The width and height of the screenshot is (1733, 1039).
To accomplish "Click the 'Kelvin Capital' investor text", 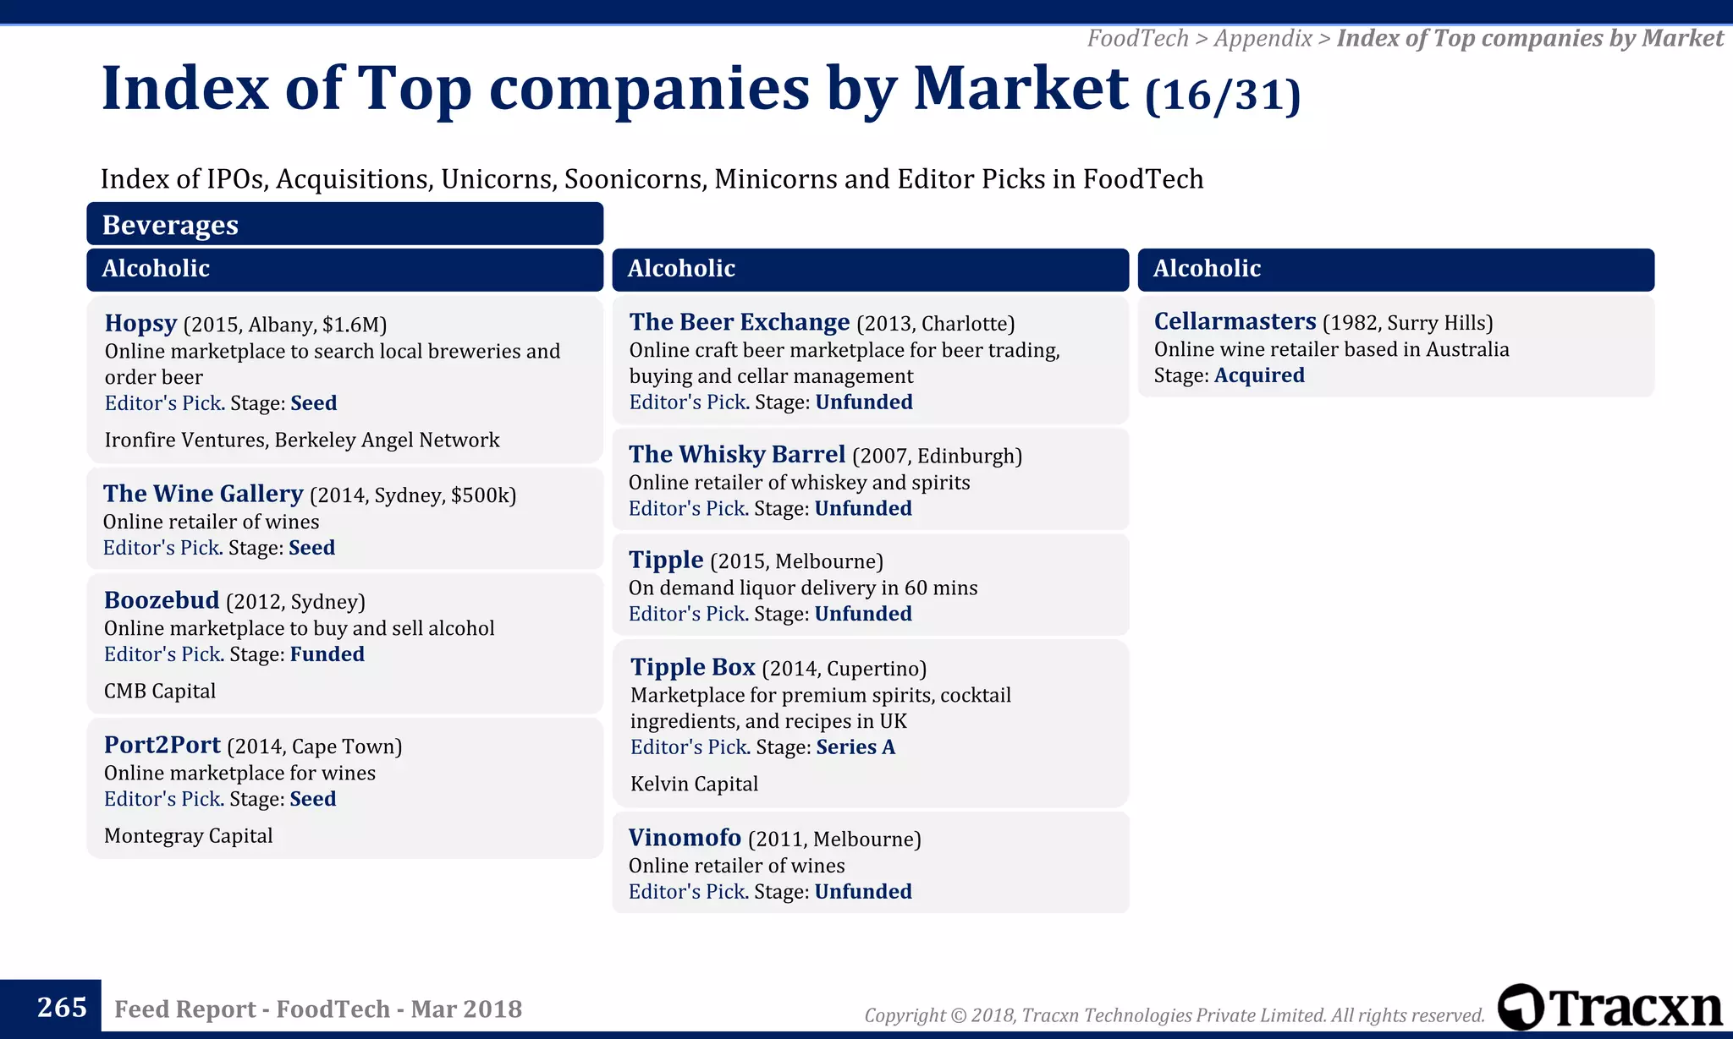I will tap(694, 785).
